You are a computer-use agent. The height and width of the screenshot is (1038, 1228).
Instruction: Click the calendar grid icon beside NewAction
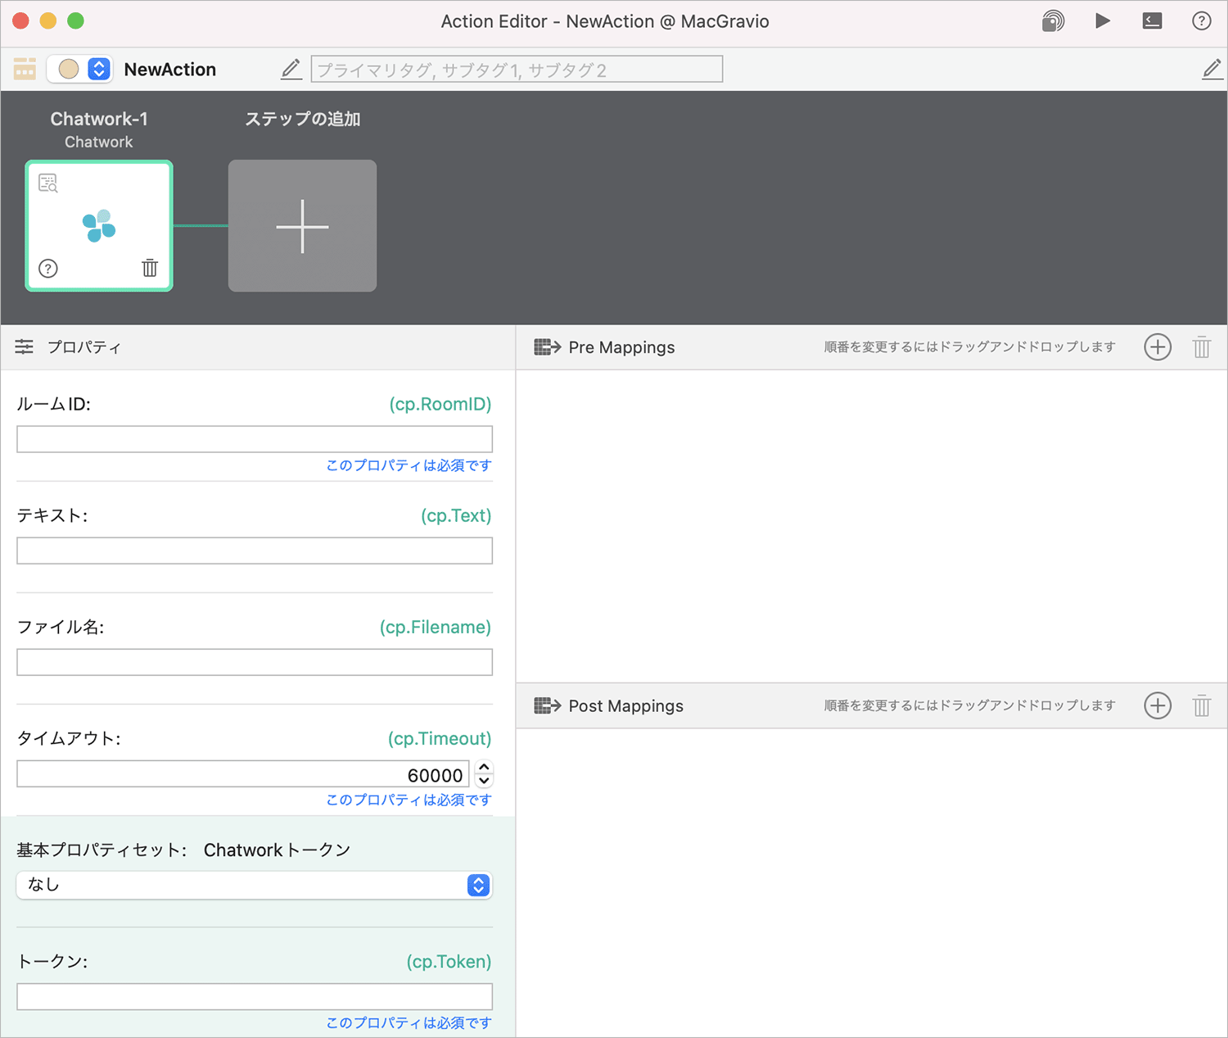(25, 69)
